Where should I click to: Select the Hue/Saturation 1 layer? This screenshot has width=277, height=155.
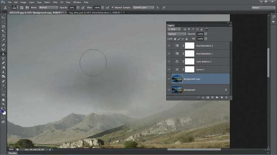[x=207, y=54]
